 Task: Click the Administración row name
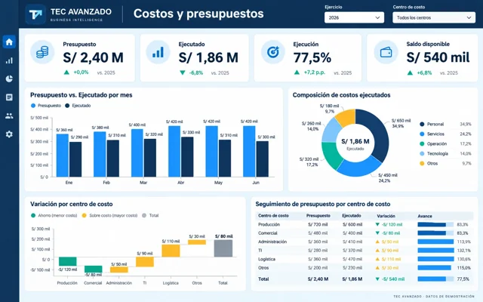(272, 242)
